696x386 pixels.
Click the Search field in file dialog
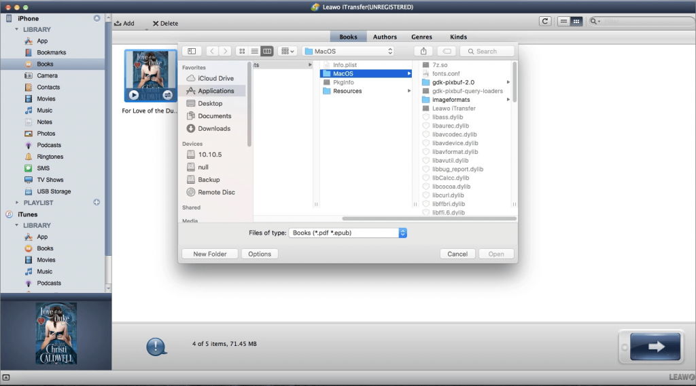pyautogui.click(x=487, y=52)
